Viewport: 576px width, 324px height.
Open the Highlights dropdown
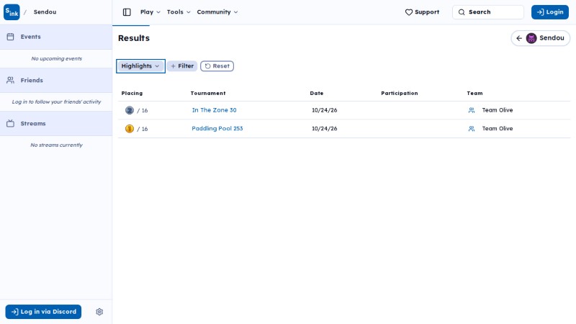(x=140, y=66)
